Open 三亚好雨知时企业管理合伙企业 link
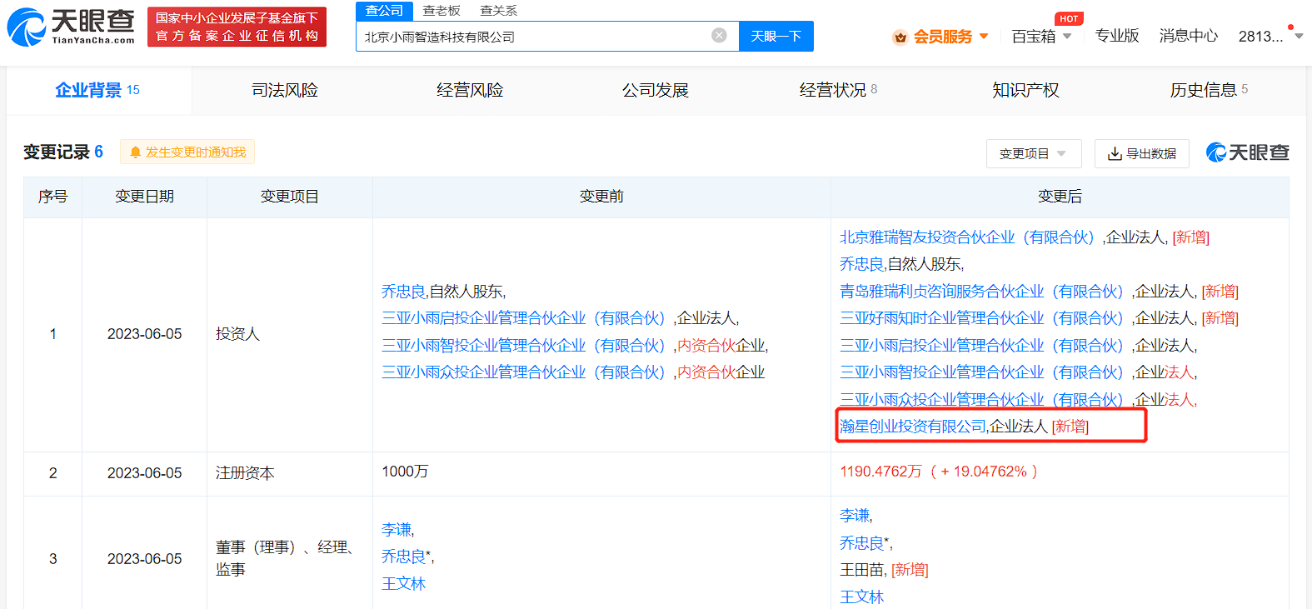The height and width of the screenshot is (609, 1312). tap(985, 318)
